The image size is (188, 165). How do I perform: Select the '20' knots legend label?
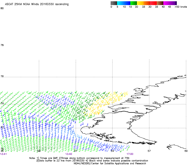[136, 7]
